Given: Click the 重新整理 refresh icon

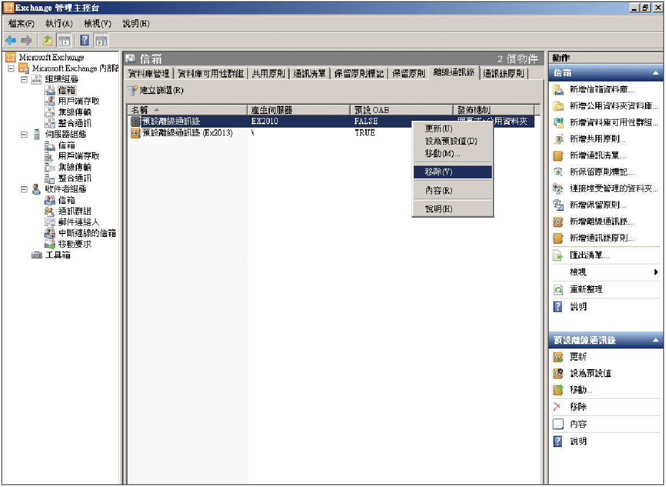Looking at the screenshot, I should click(x=558, y=289).
